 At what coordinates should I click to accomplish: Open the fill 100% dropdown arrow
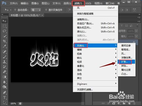(x=136, y=36)
